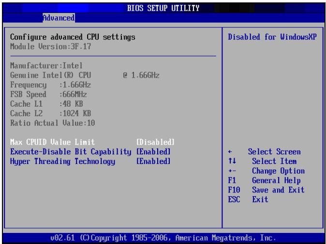Click Ratio Actual Value:10 line

coord(53,123)
